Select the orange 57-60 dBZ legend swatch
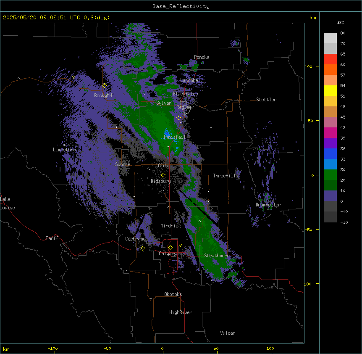The height and width of the screenshot is (354, 362). (330, 69)
